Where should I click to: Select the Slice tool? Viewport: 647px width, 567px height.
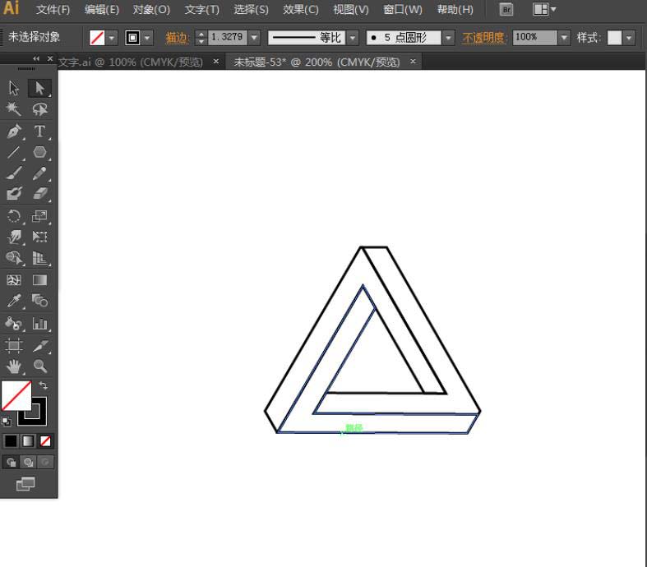click(39, 345)
